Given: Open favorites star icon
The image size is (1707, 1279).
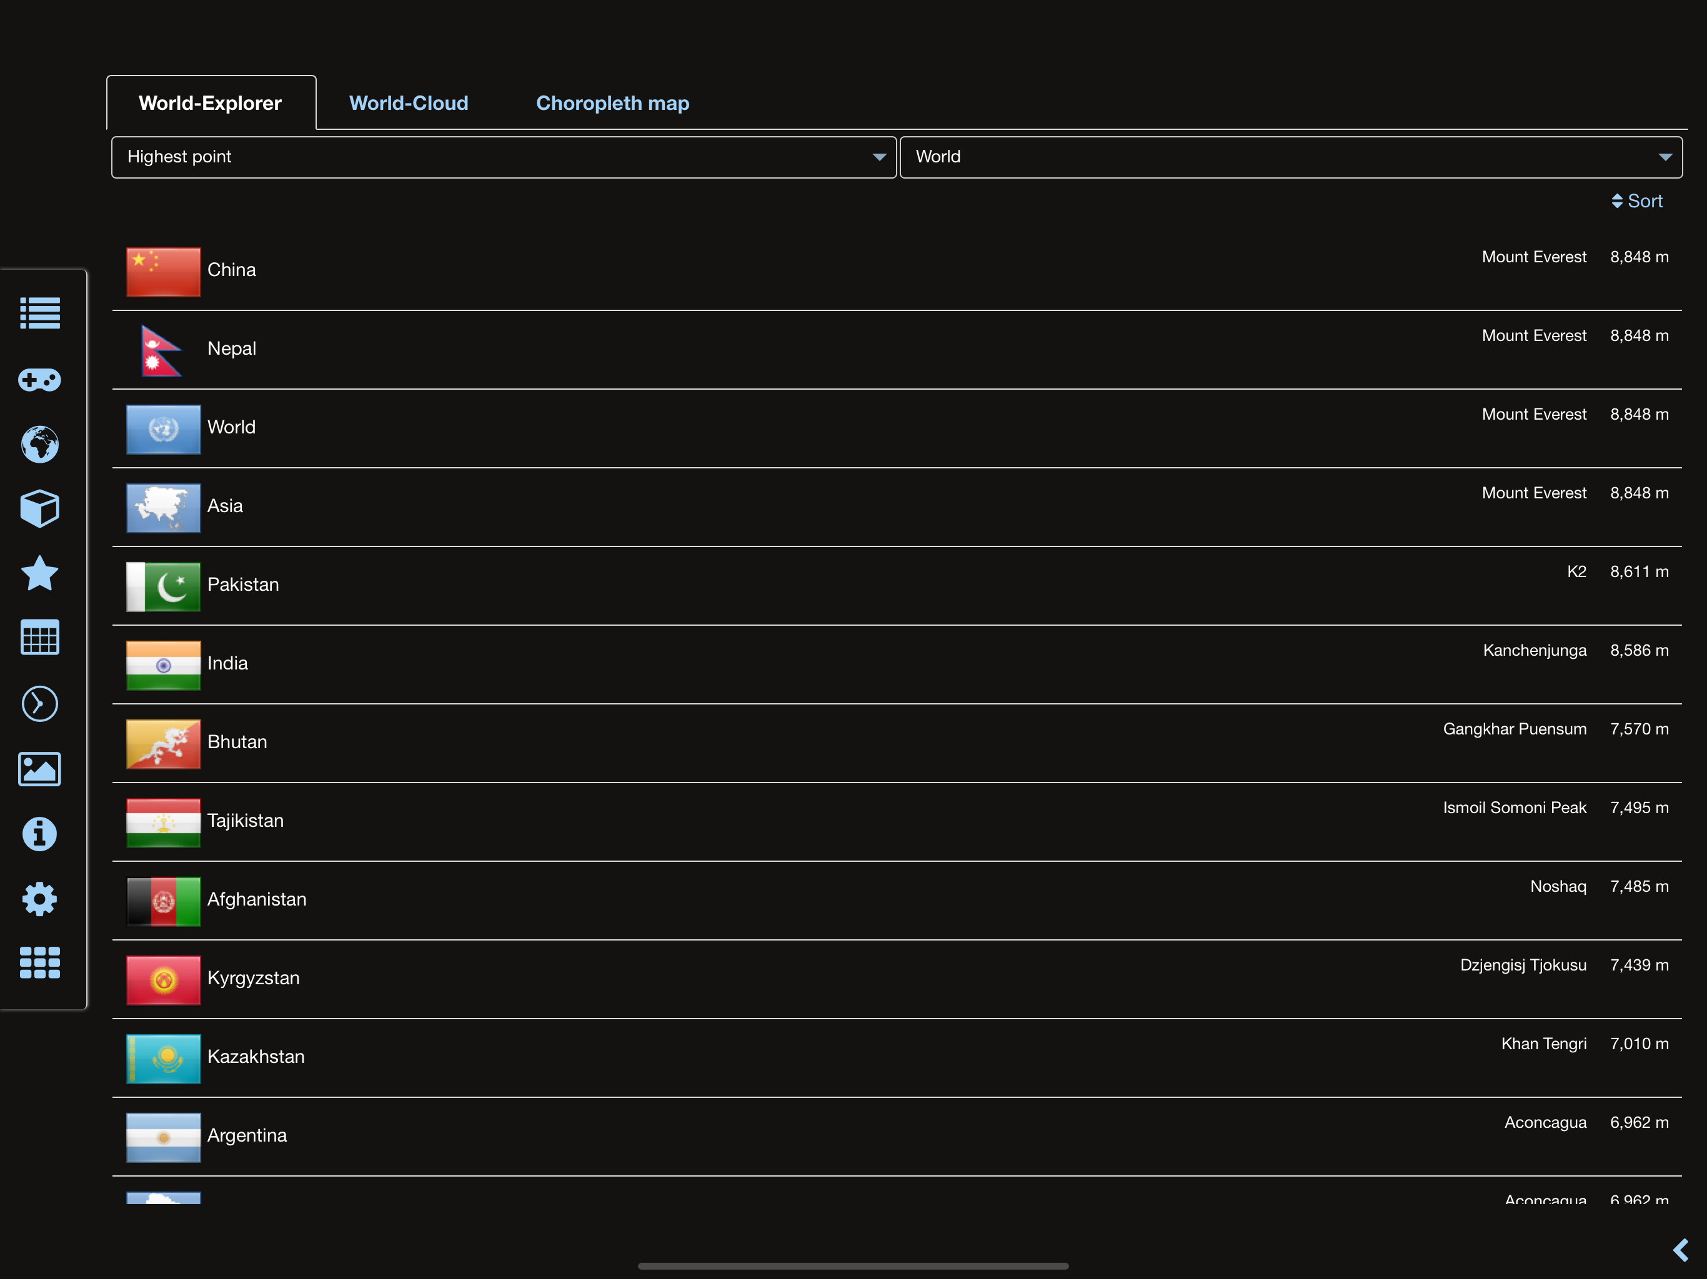Looking at the screenshot, I should tap(39, 573).
